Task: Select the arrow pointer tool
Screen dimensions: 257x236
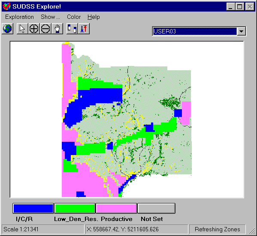Action: 22,29
